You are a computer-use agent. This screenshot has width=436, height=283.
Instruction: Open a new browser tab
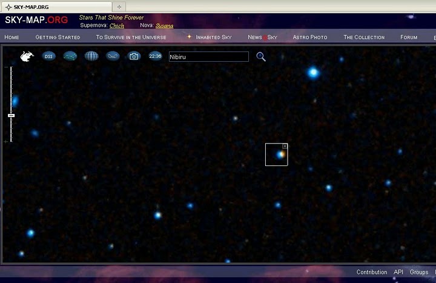(x=119, y=6)
